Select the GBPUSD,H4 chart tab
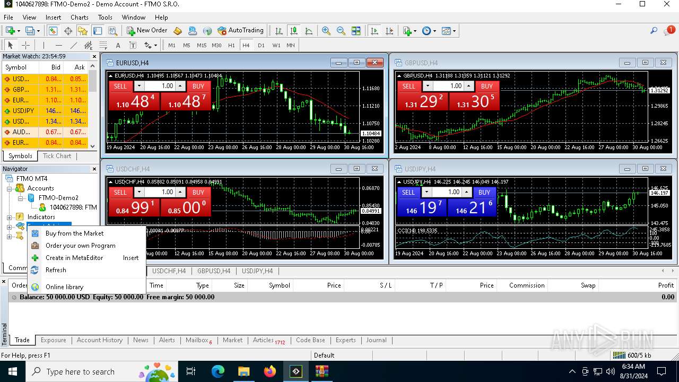 pyautogui.click(x=214, y=271)
